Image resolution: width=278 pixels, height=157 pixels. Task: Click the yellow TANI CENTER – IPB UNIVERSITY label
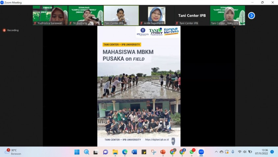(x=122, y=45)
